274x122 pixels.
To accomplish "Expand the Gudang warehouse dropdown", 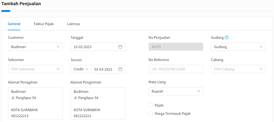I will click(238, 47).
